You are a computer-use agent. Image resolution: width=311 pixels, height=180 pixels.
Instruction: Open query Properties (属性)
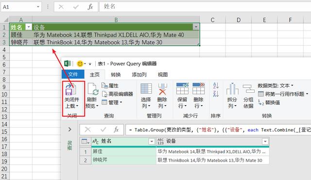110,85
